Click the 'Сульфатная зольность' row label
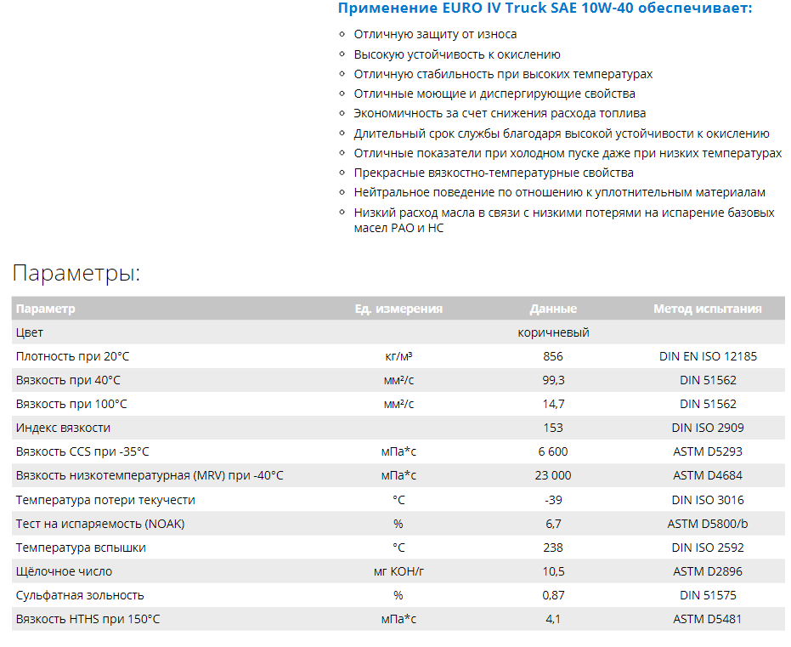Image resolution: width=791 pixels, height=647 pixels. 80,595
